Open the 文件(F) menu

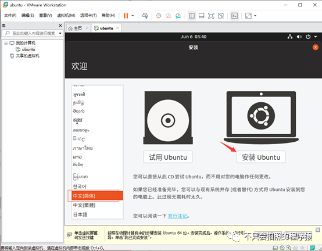pyautogui.click(x=10, y=15)
